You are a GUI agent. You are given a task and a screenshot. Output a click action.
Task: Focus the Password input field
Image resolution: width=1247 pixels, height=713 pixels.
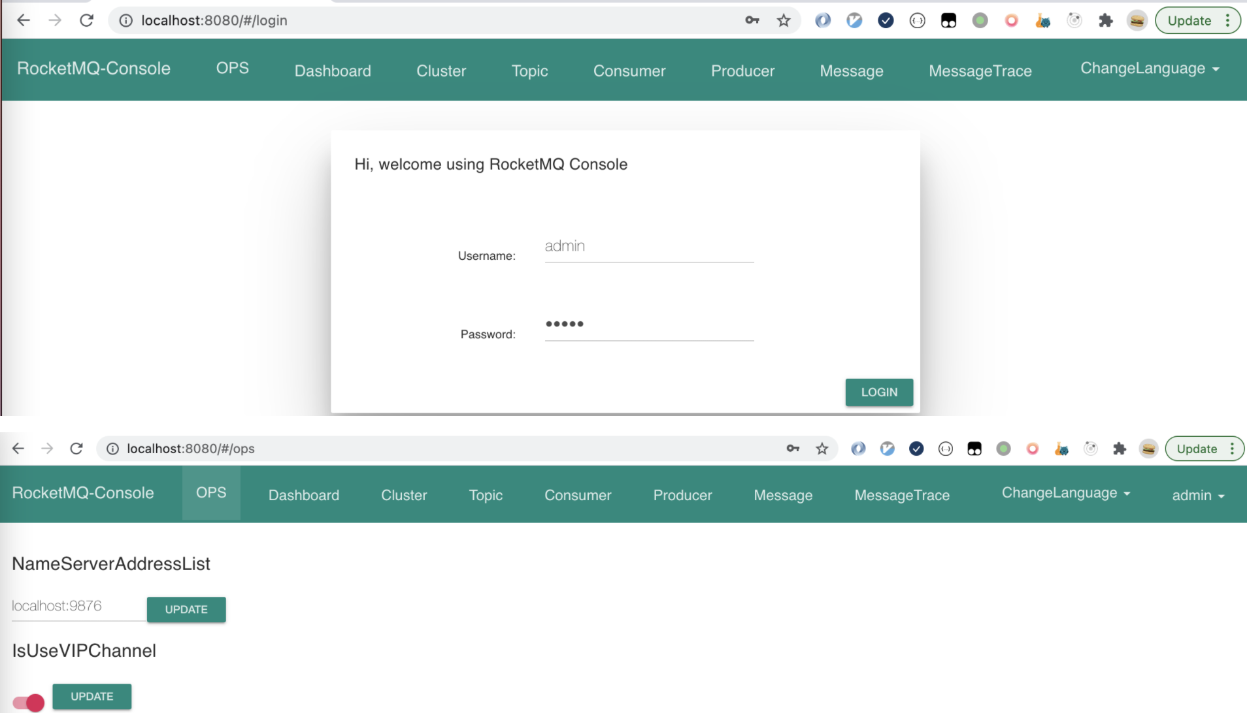649,325
